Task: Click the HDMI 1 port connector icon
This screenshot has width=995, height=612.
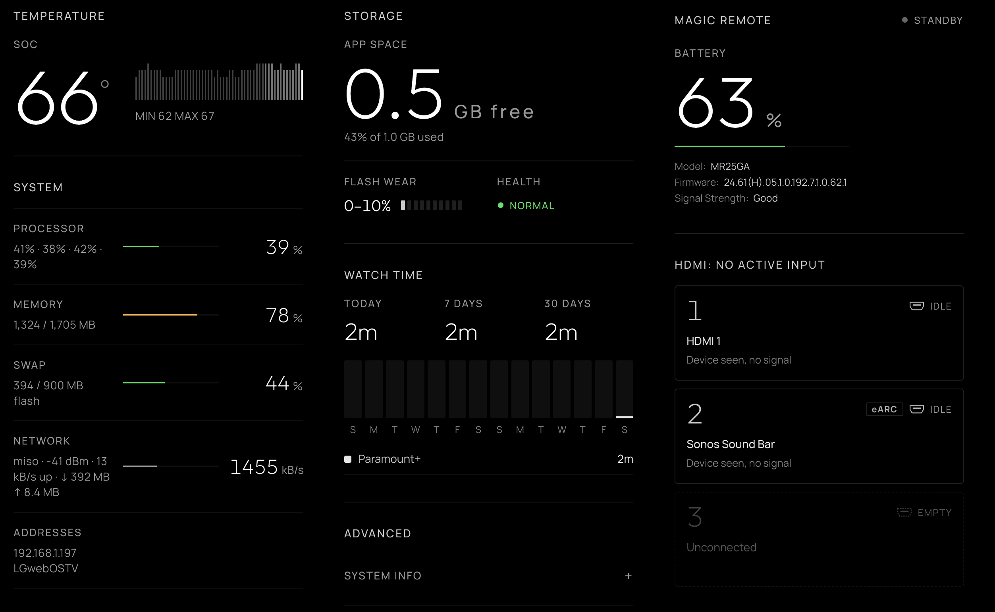Action: (916, 306)
